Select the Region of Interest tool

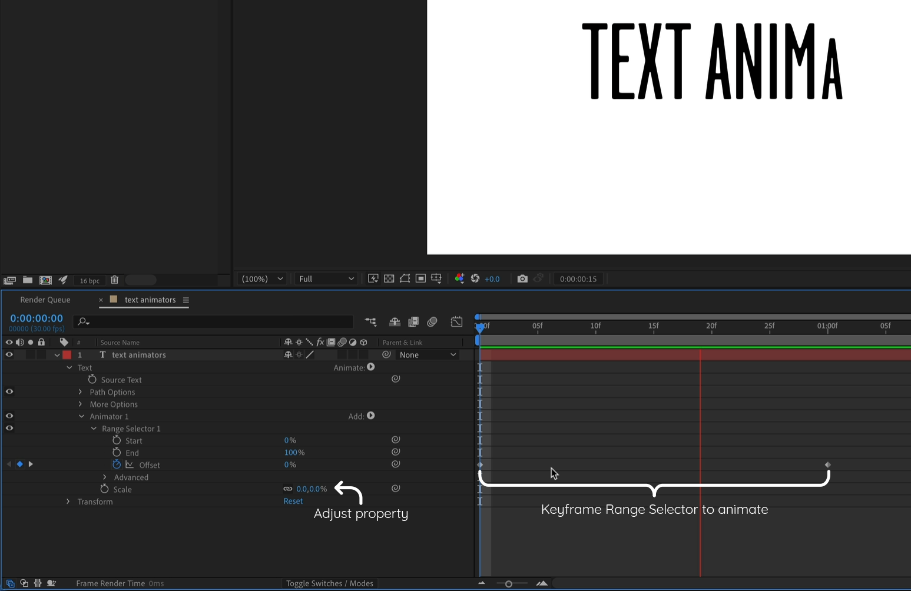point(420,278)
